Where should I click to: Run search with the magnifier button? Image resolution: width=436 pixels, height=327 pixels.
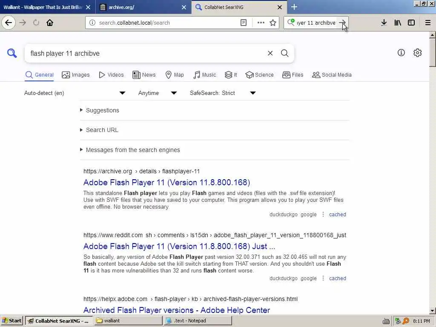pyautogui.click(x=284, y=53)
